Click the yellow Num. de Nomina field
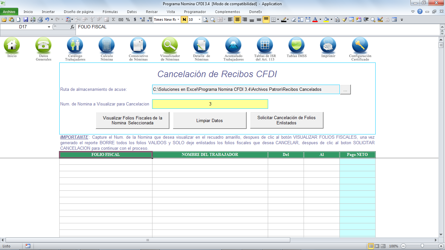The height and width of the screenshot is (250, 445). pyautogui.click(x=210, y=104)
